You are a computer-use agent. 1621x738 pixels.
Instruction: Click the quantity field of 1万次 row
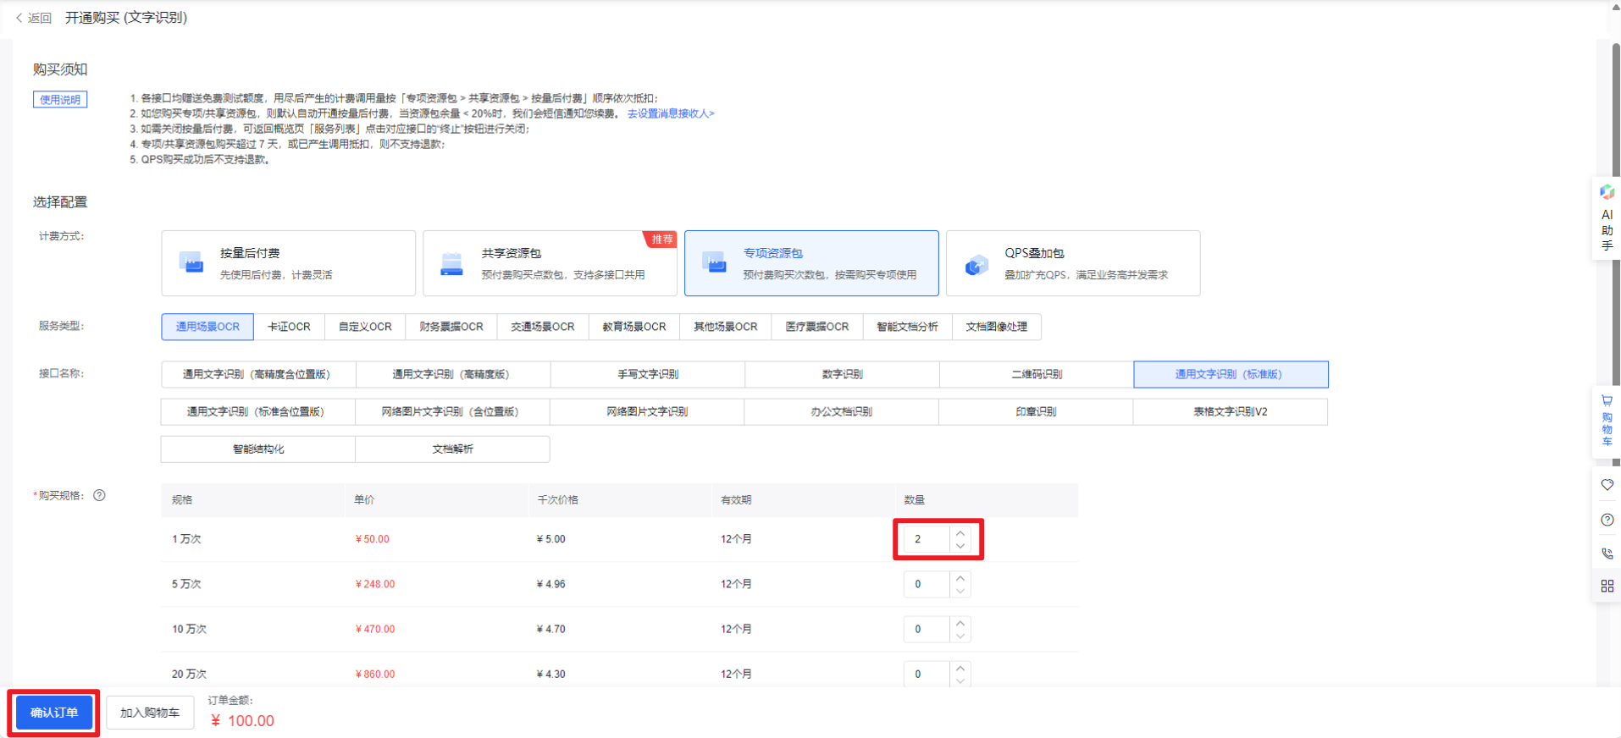point(927,539)
